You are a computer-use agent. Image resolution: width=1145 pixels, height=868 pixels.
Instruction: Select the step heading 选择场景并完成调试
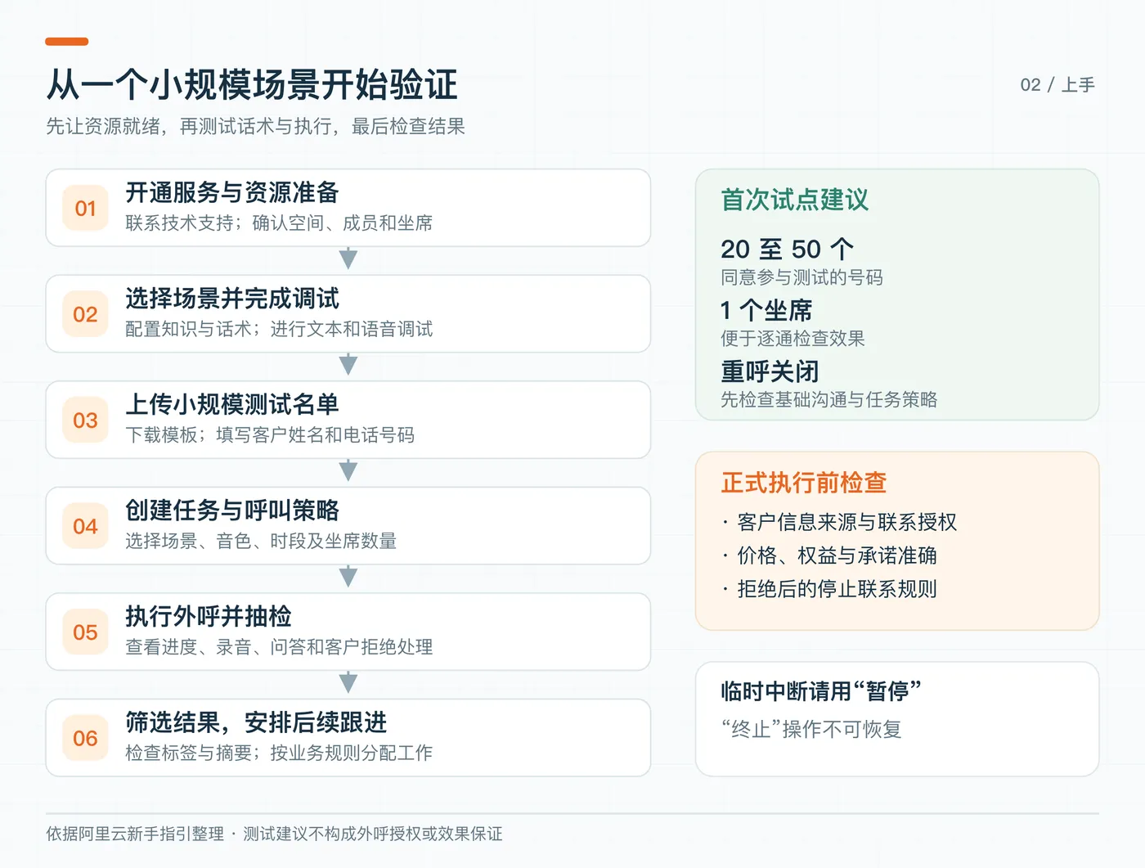232,299
